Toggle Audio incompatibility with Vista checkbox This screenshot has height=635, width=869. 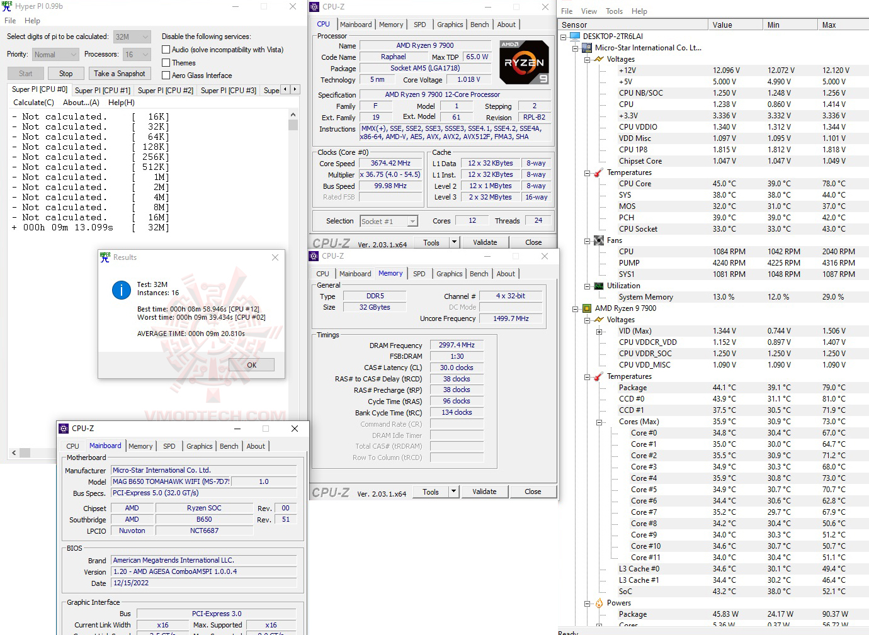click(x=166, y=50)
